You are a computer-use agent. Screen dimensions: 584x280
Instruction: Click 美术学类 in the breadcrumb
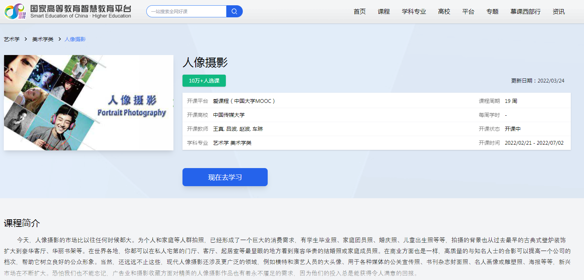click(43, 39)
